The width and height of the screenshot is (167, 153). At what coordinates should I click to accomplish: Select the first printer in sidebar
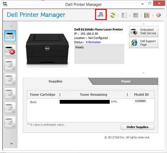[x=10, y=36]
